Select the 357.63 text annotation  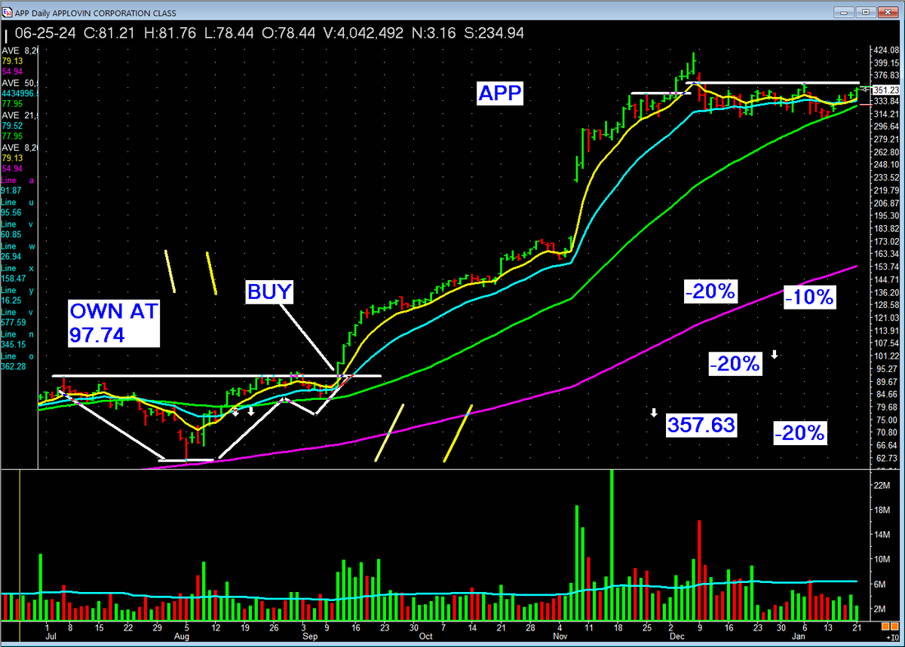701,425
